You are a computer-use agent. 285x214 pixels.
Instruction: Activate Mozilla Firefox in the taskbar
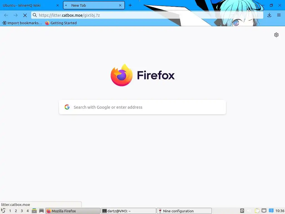[x=73, y=211]
